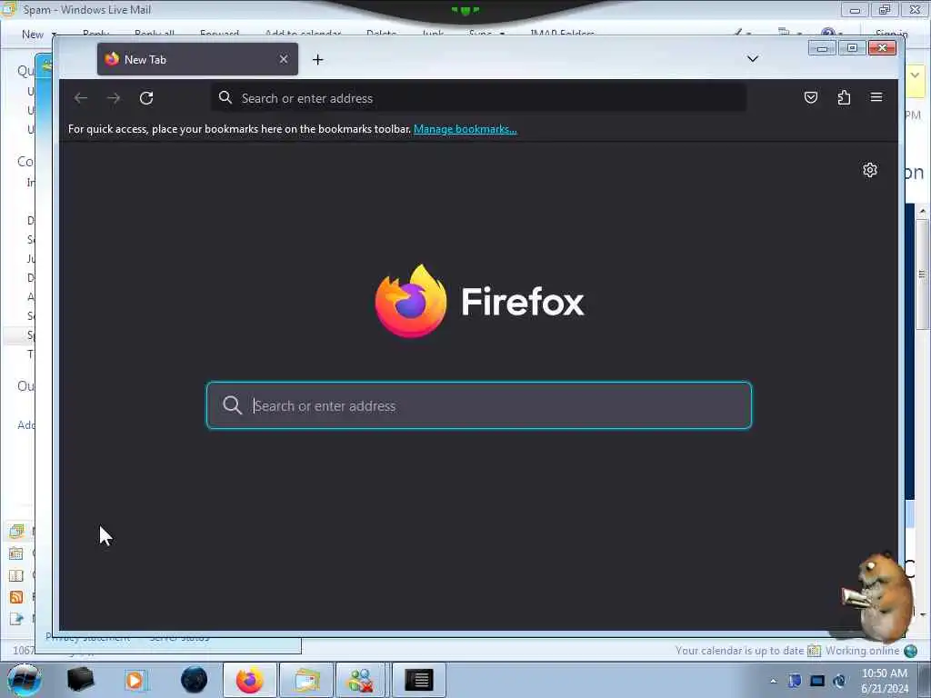Close the New Tab tab

(x=284, y=59)
